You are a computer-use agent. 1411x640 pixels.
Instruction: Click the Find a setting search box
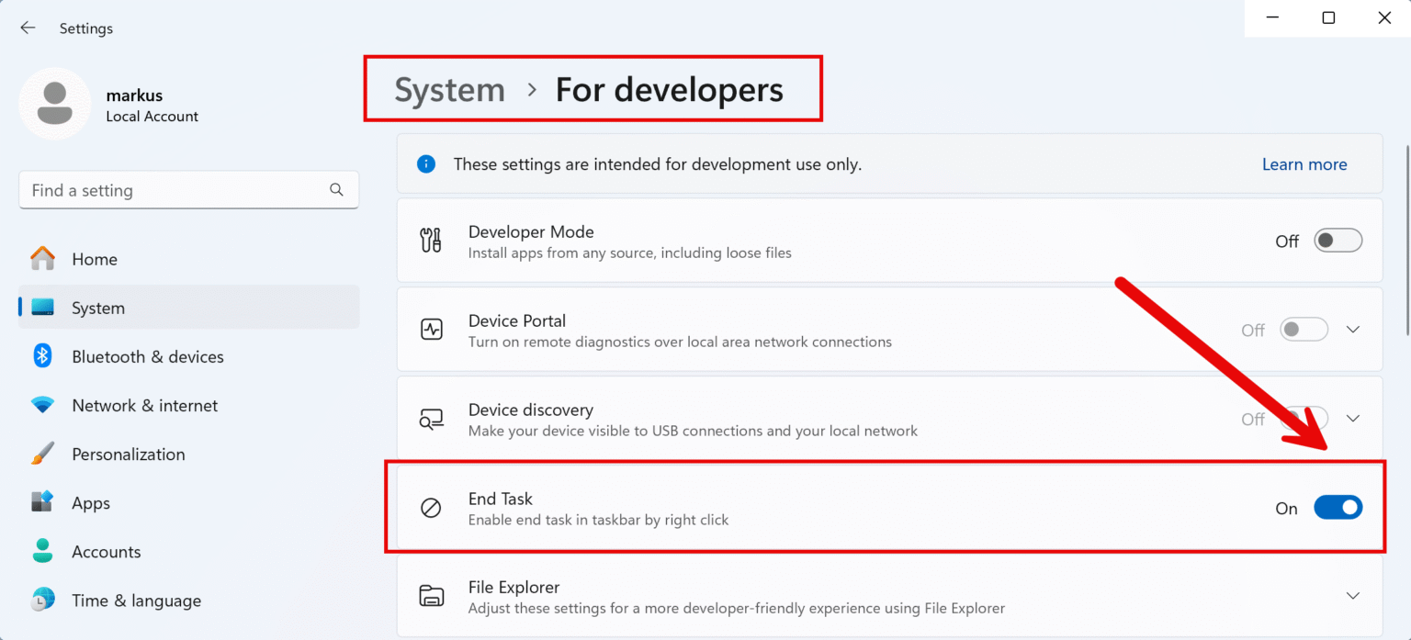pos(175,190)
